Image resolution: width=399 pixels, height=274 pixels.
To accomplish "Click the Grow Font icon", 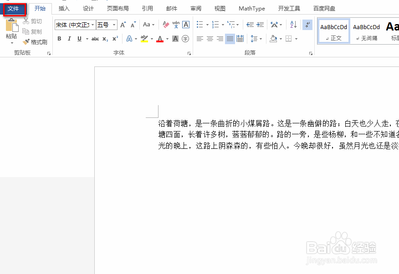I will (x=123, y=25).
